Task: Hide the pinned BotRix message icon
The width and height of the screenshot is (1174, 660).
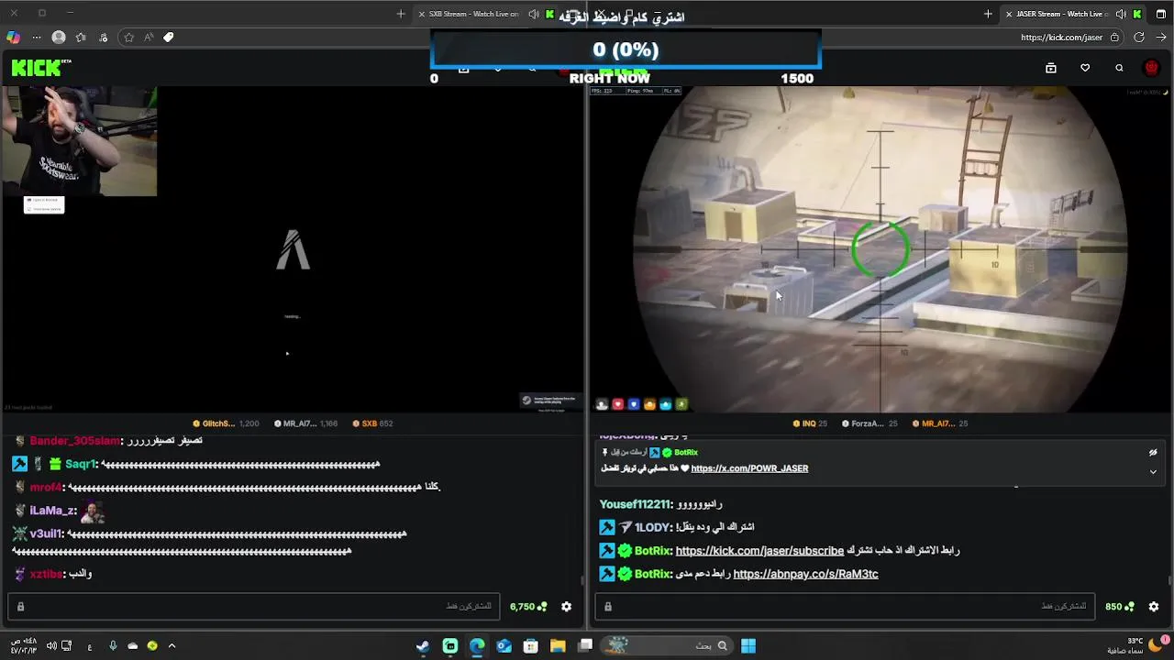Action: [x=1153, y=453]
